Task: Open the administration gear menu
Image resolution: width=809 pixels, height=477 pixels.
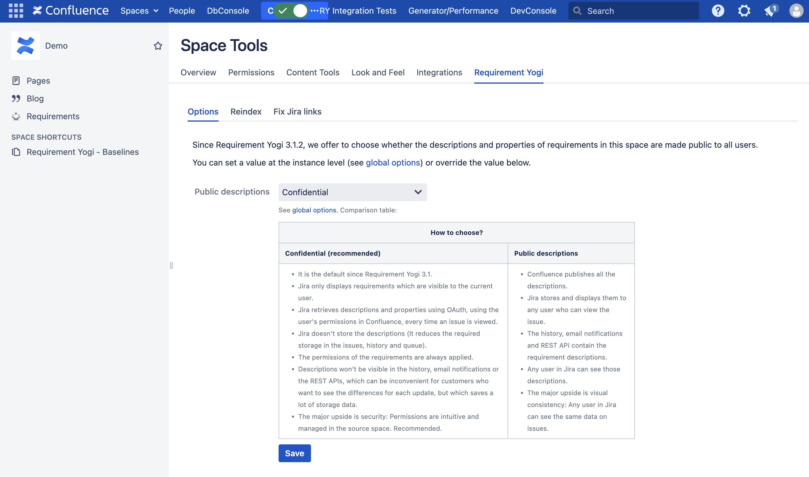Action: [744, 11]
